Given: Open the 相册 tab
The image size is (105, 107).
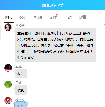Looking at the screenshot, I should 38,18.
